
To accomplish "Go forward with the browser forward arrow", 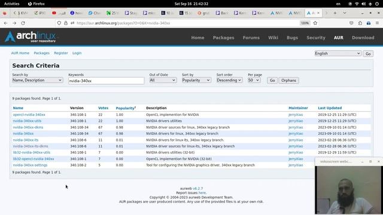I will point(14,23).
